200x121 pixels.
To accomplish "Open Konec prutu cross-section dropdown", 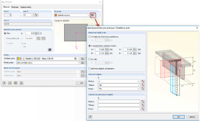I will (78, 62).
